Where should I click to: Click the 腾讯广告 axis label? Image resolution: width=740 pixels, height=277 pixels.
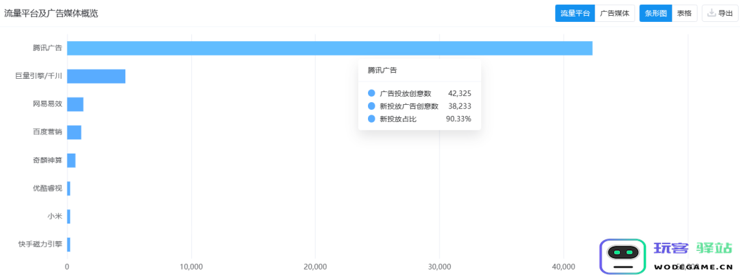pyautogui.click(x=47, y=48)
